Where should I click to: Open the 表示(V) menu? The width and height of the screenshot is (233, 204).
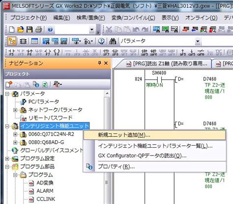click(170, 18)
